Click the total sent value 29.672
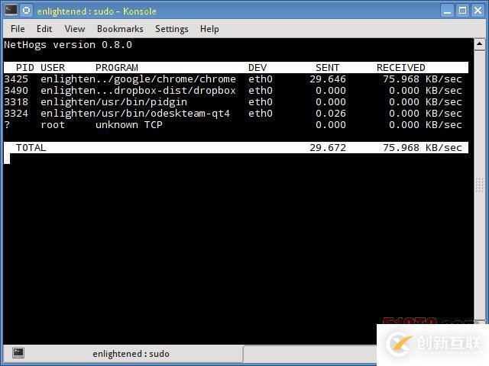 (328, 147)
